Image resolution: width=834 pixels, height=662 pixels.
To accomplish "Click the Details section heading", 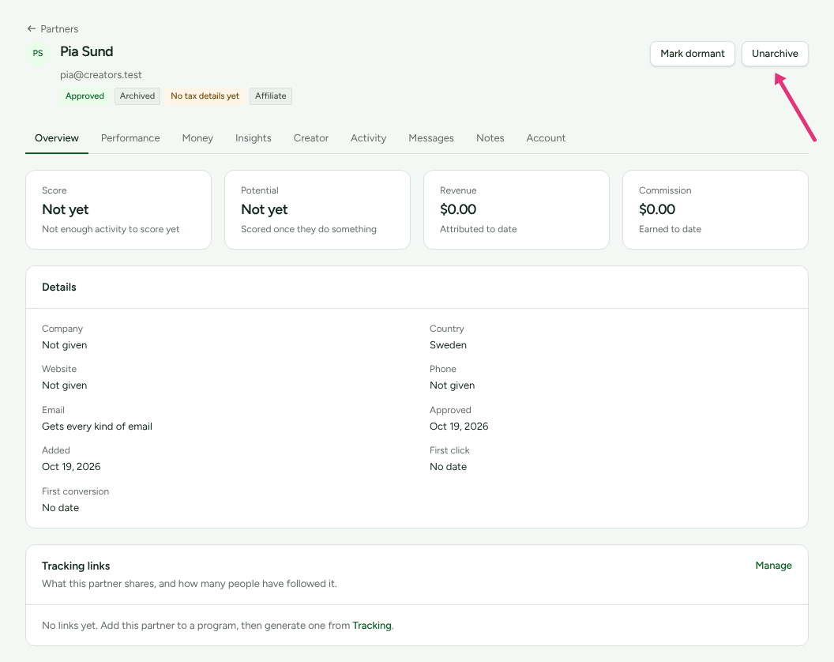I will click(59, 288).
